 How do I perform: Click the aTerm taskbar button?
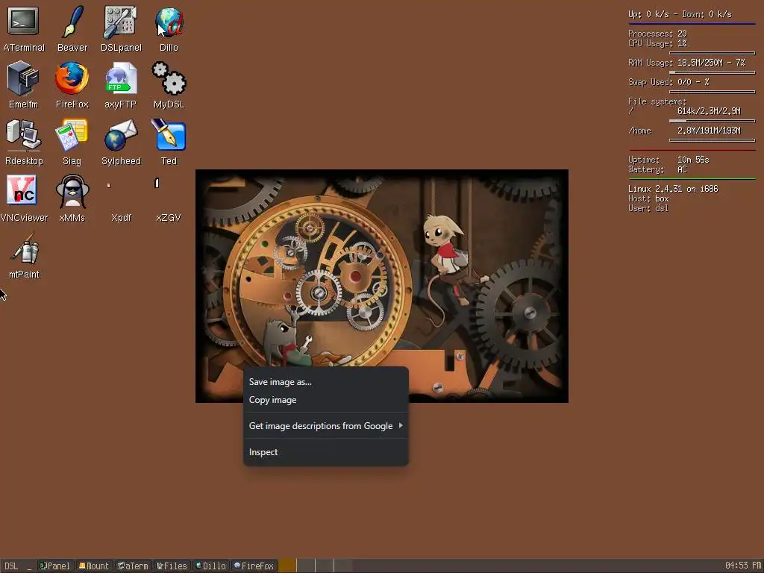click(133, 566)
